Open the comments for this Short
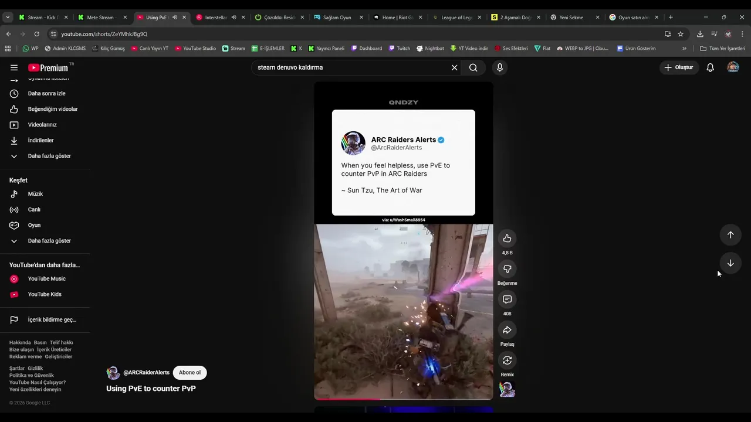Screen dimensions: 751x422 507,299
